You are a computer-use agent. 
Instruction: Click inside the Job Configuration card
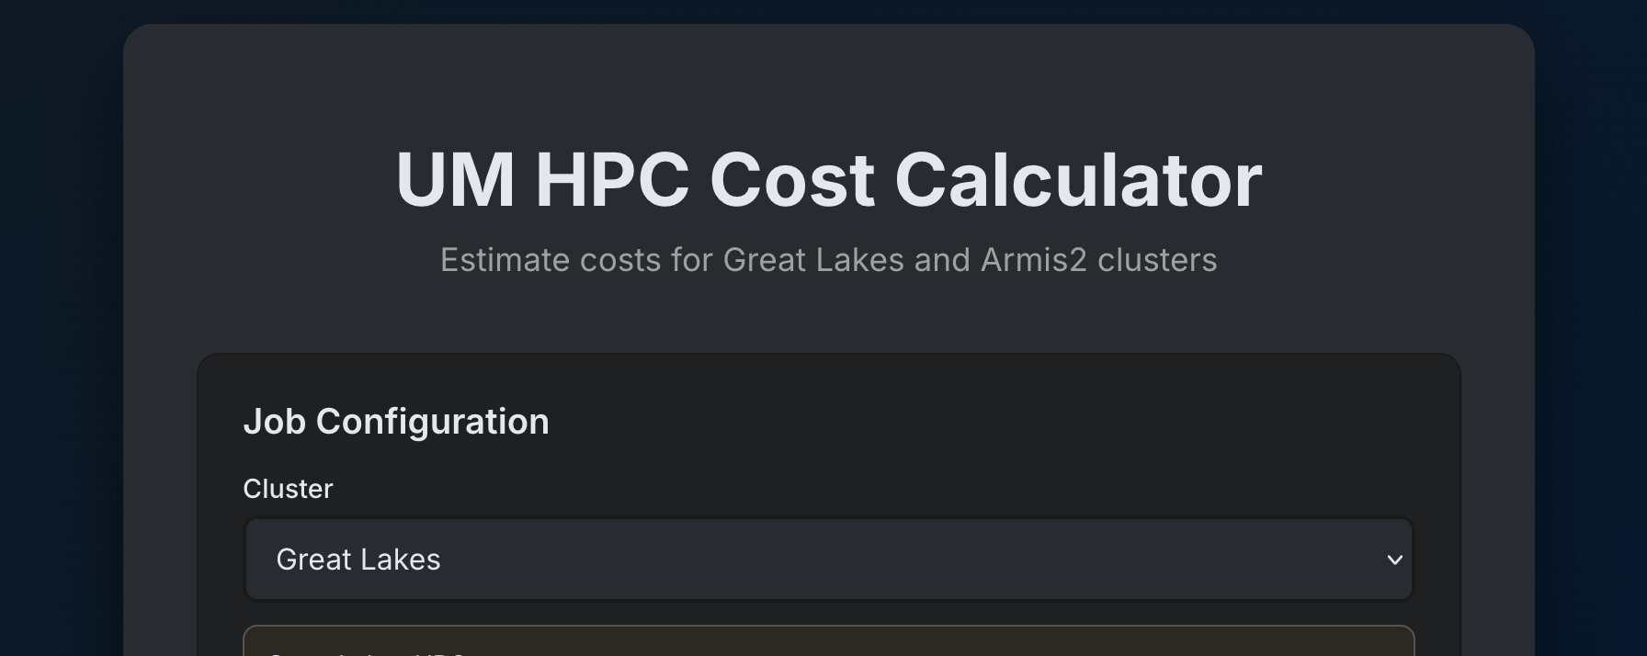click(827, 459)
